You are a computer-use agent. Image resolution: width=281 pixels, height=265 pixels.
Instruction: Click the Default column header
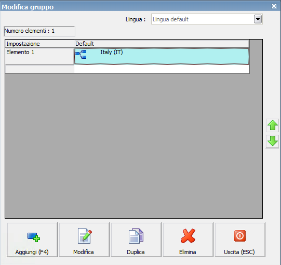(x=162, y=44)
